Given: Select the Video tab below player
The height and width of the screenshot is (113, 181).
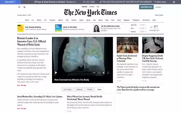Looking at the screenshot, I should pos(99,90).
